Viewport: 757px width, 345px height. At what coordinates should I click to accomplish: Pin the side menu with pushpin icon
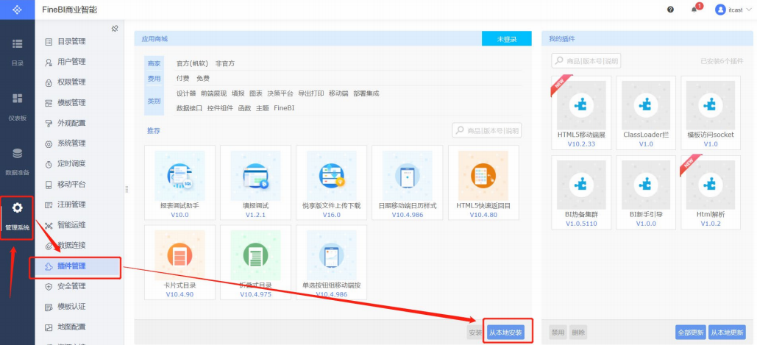click(x=115, y=29)
